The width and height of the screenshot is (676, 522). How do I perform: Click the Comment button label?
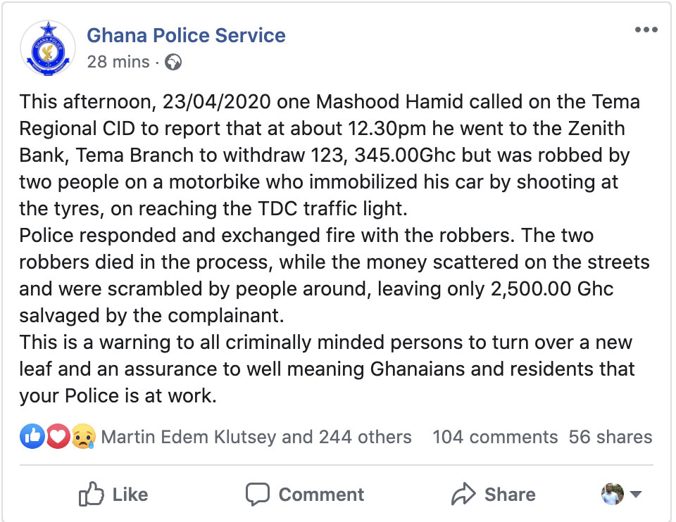pos(321,495)
